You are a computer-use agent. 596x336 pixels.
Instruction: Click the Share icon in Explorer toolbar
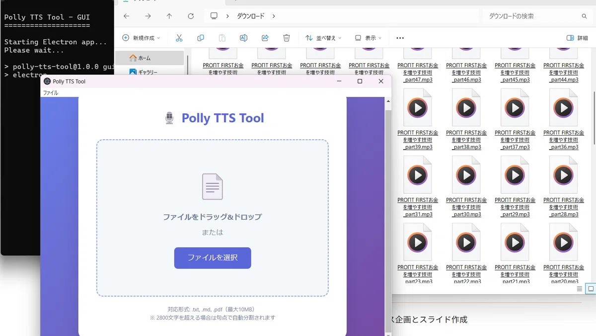point(265,38)
